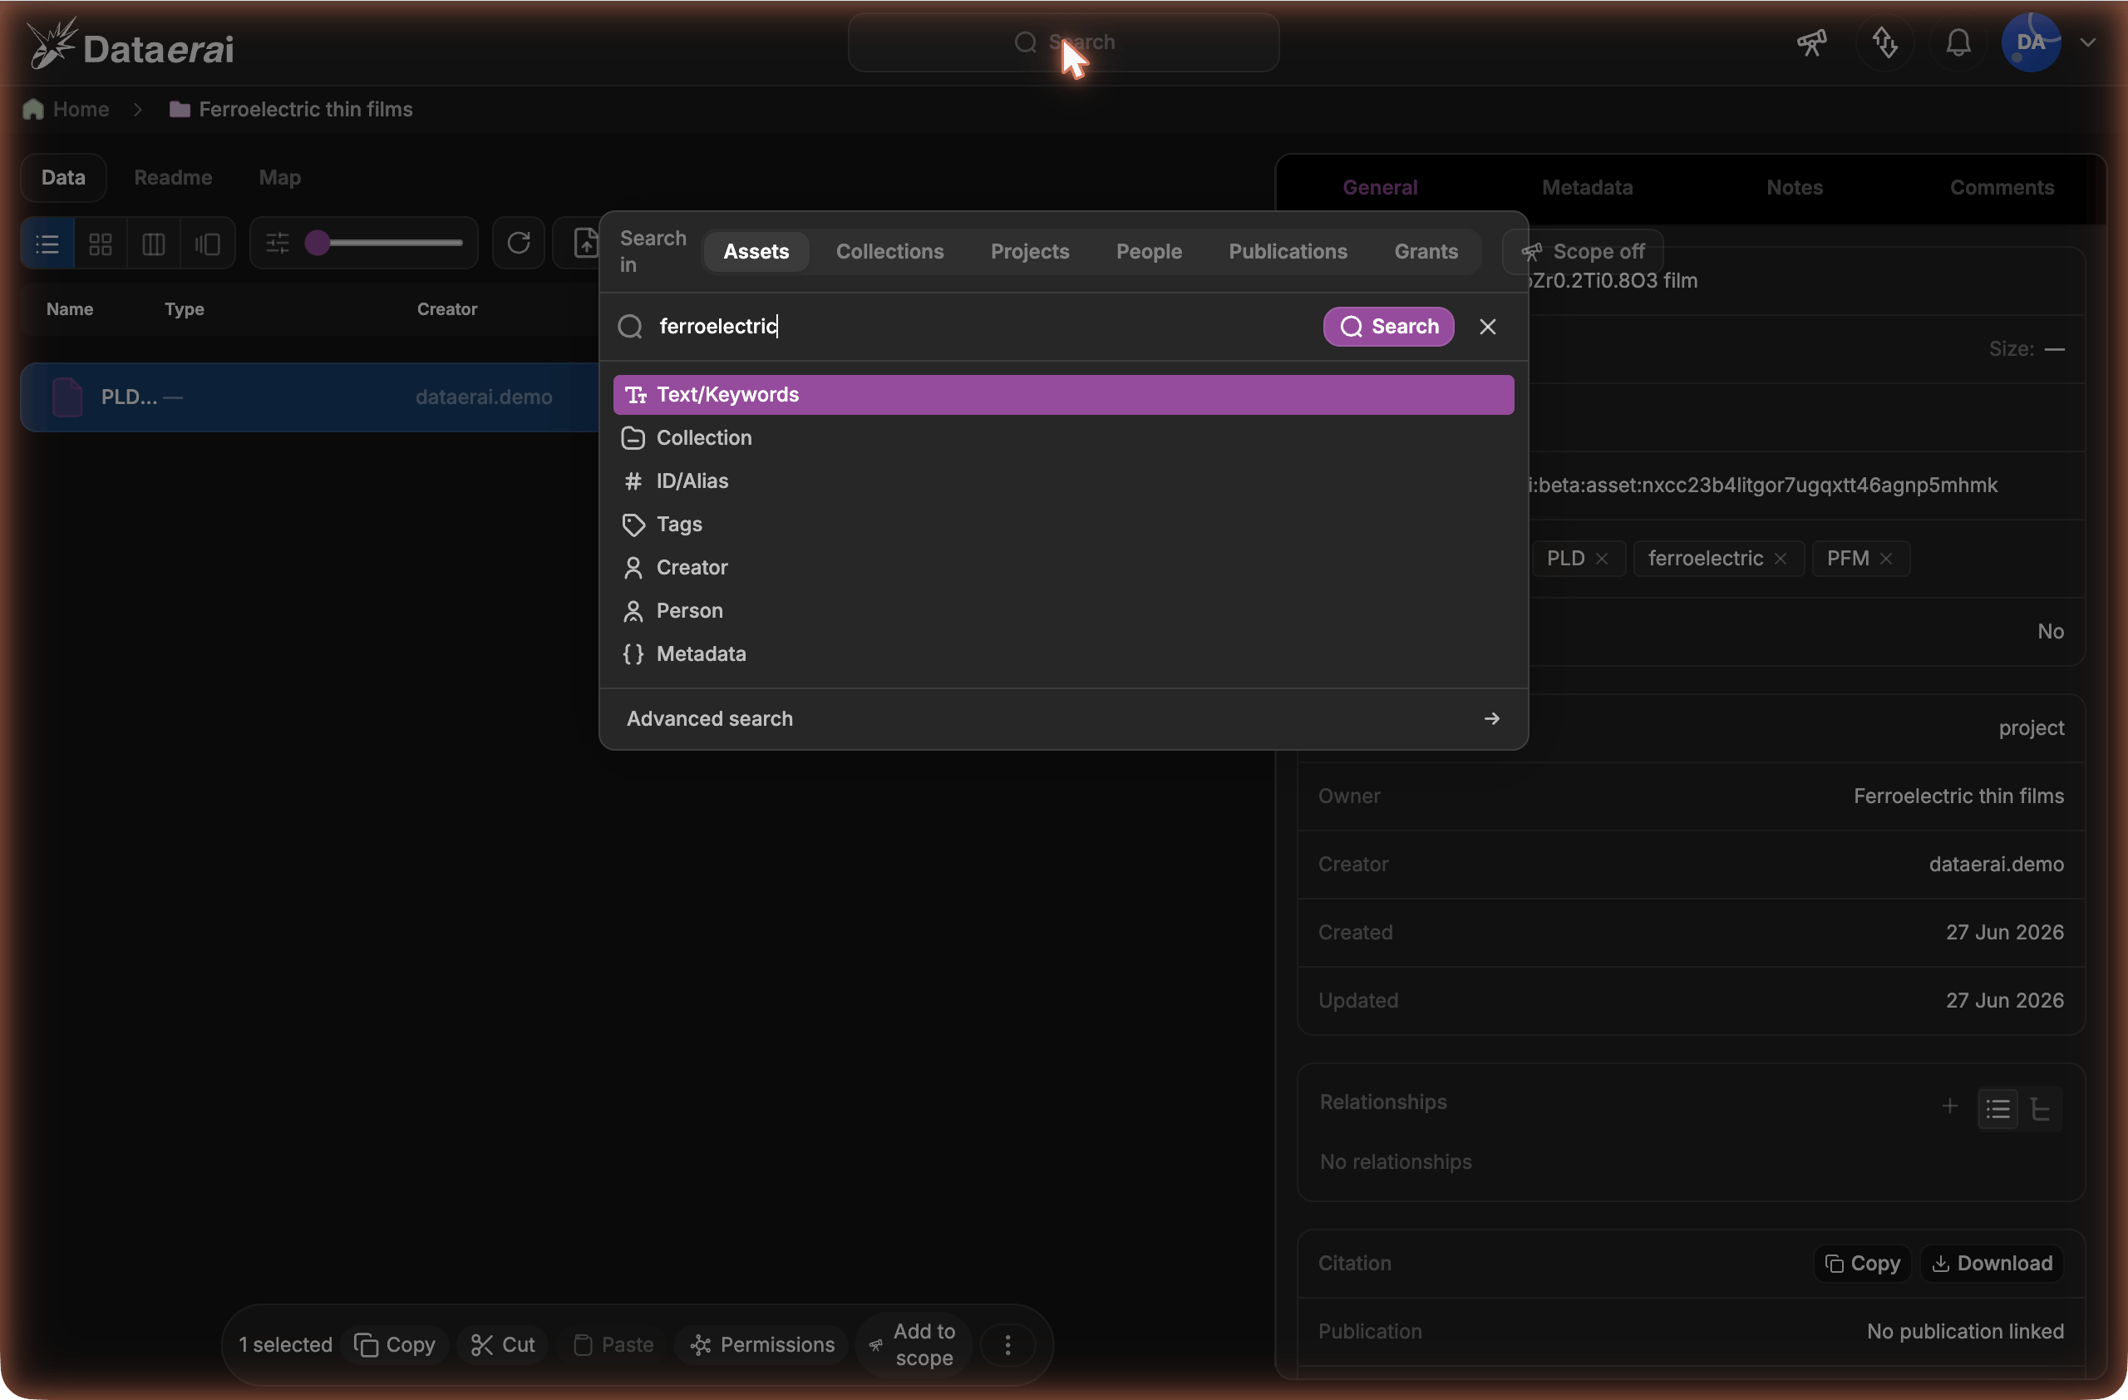Remove the PFM tag
The image size is (2128, 1400).
point(1886,559)
